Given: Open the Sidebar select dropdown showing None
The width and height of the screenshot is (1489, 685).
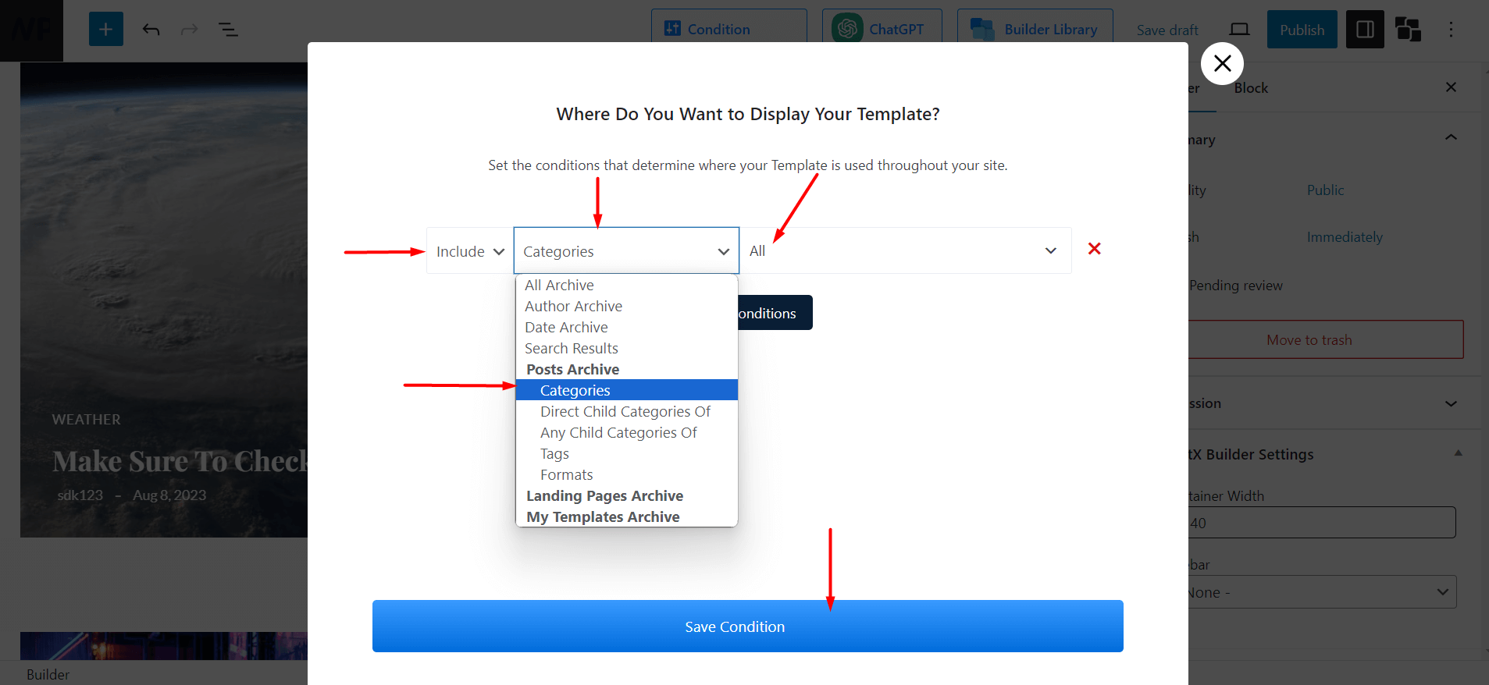Looking at the screenshot, I should coord(1321,592).
